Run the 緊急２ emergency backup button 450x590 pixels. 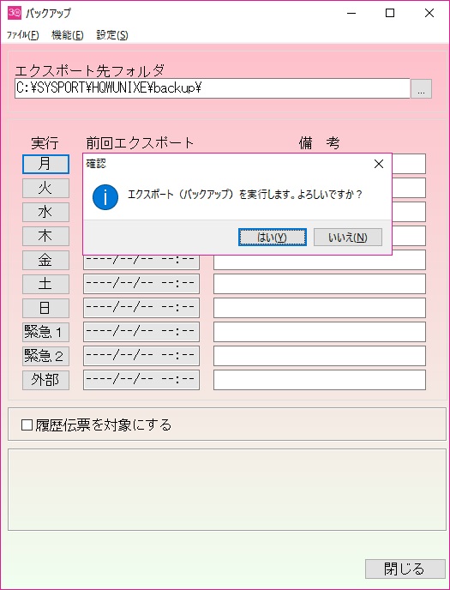pyautogui.click(x=45, y=356)
